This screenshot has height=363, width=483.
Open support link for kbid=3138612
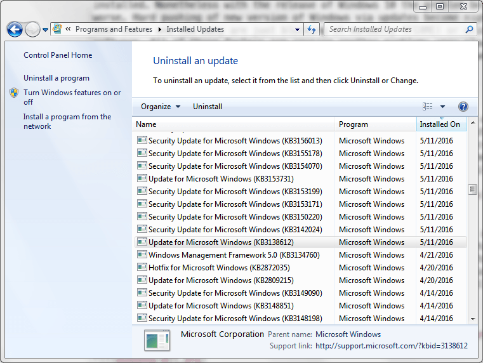click(392, 346)
